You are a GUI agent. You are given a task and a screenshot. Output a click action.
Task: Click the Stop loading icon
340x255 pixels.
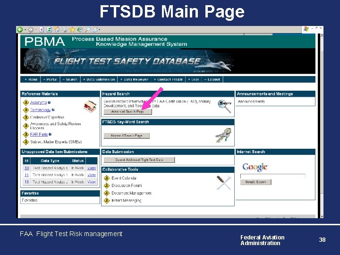(42, 29)
